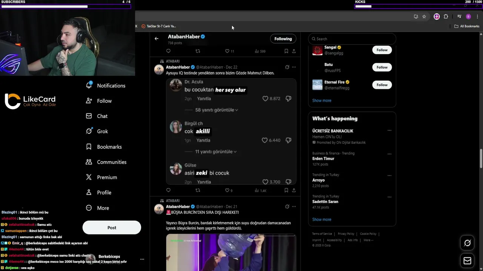
Task: Go back using the arrow beside AtabarıHaber header
Action: pos(157,38)
